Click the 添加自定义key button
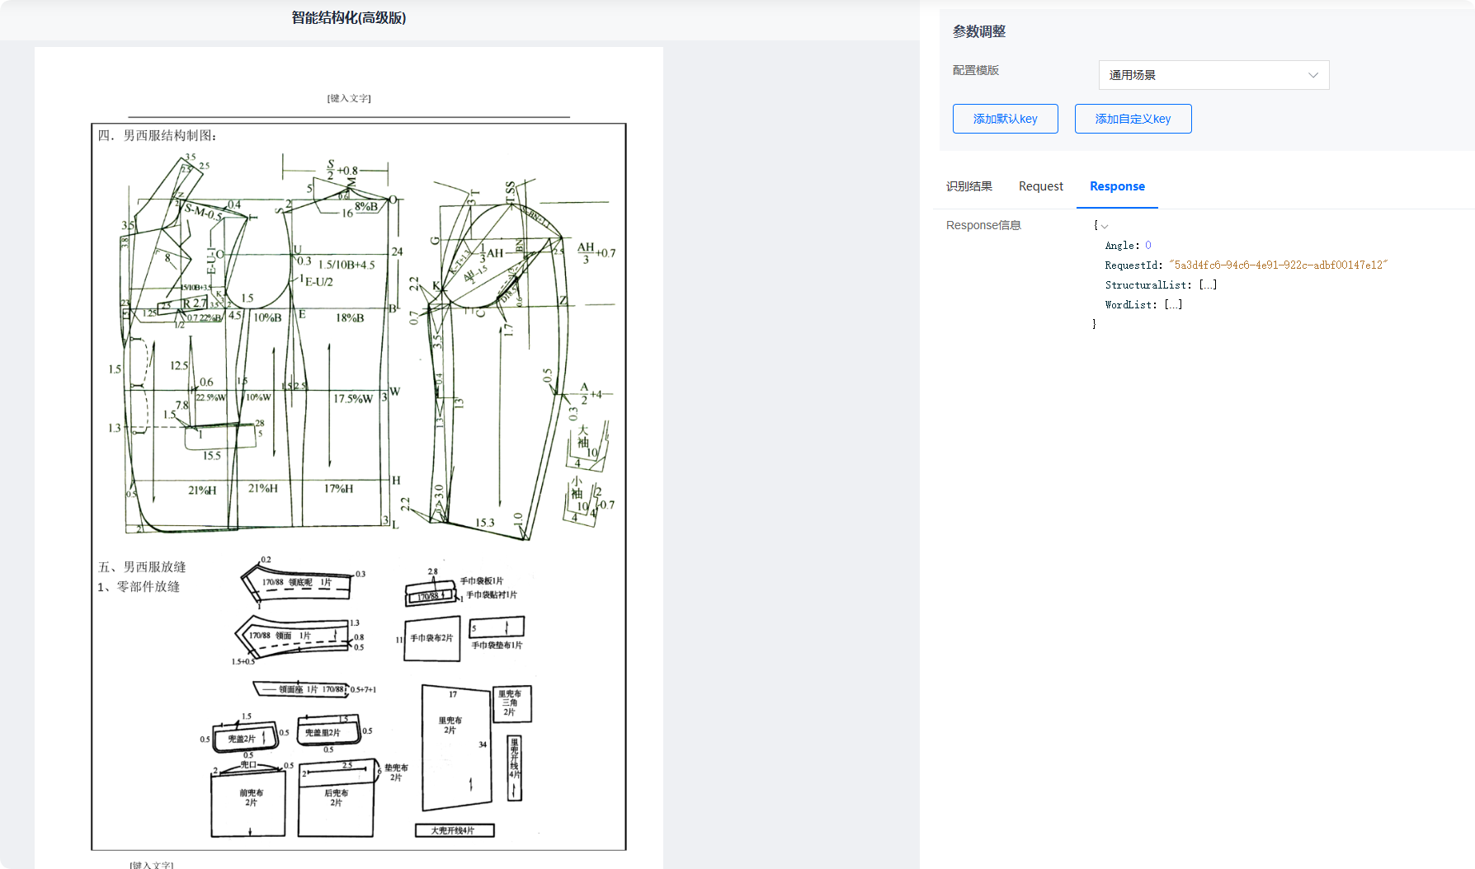Viewport: 1475px width, 869px height. coord(1133,119)
